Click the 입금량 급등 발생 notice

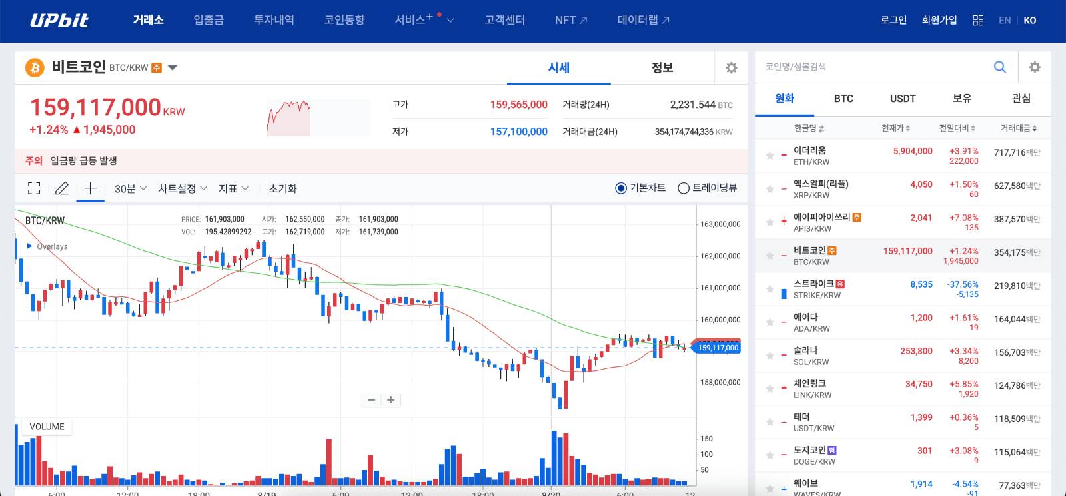83,160
